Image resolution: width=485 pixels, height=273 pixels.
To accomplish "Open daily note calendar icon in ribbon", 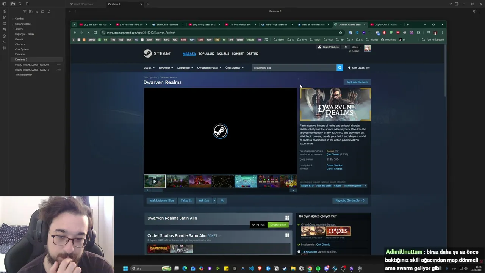I will pyautogui.click(x=4, y=30).
